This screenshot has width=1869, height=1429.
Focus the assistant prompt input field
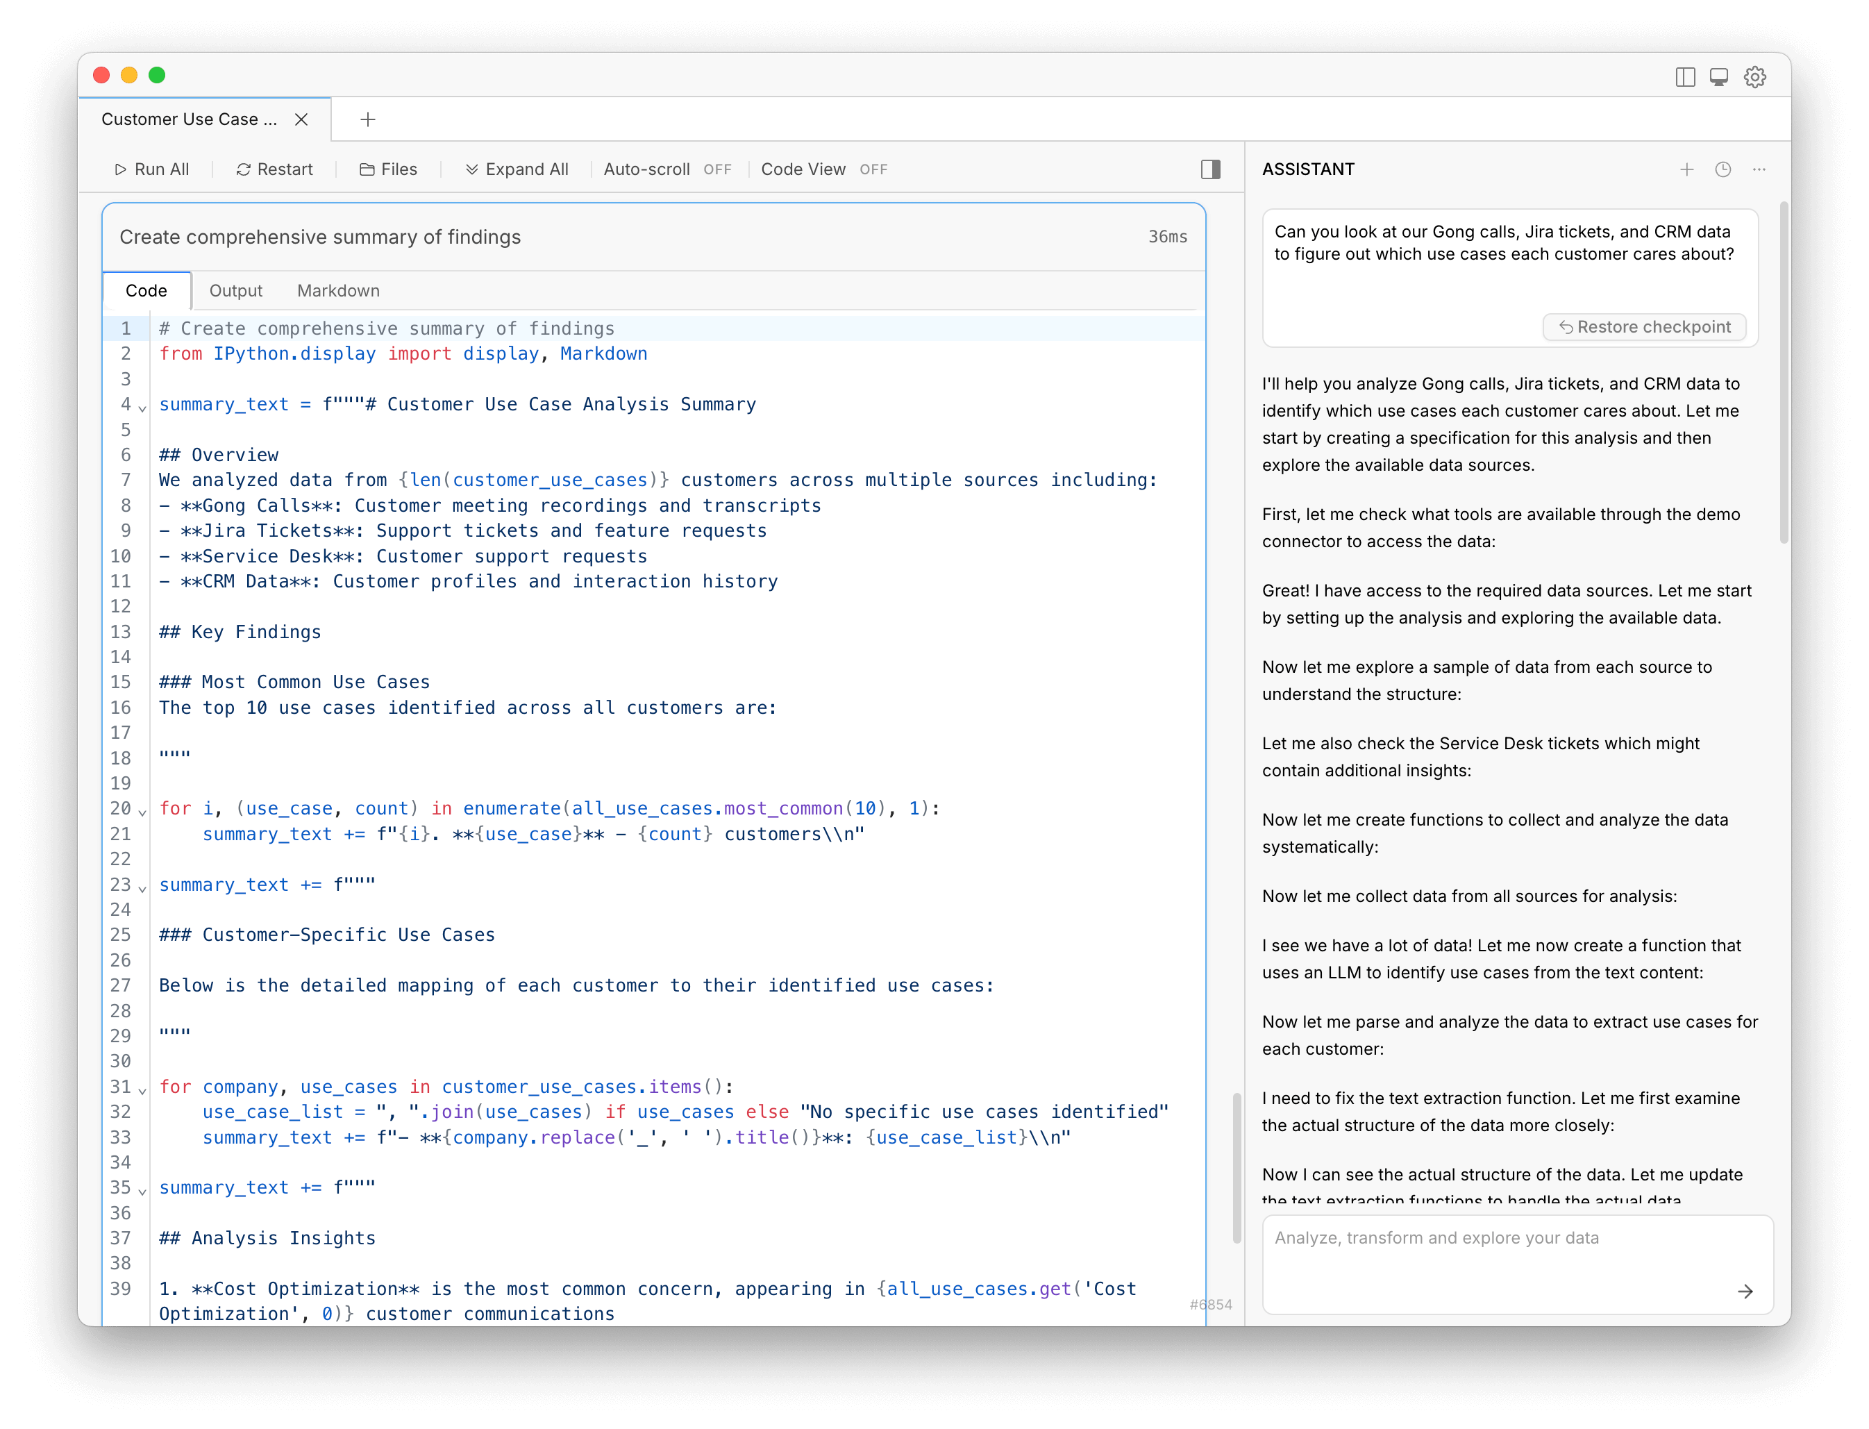pos(1518,1264)
